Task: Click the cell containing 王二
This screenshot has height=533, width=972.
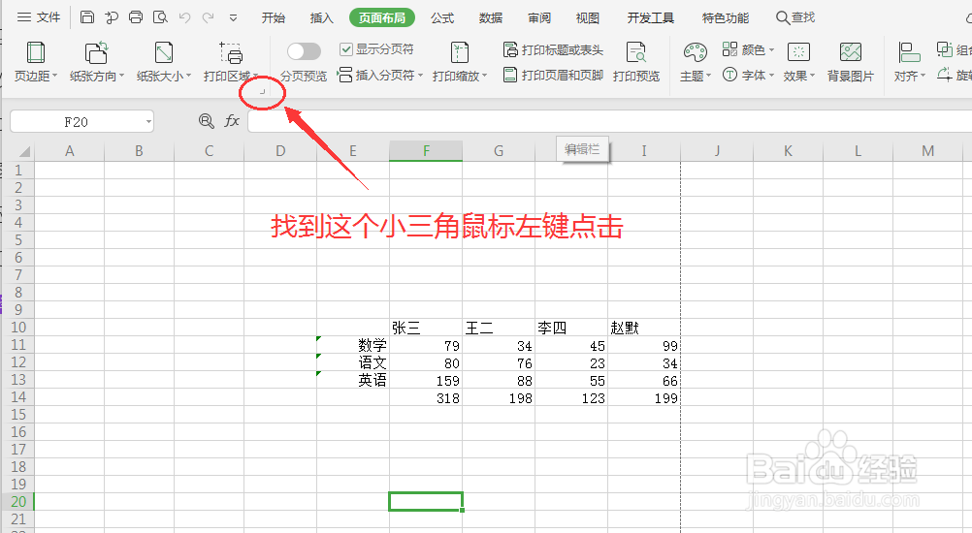Action: [499, 328]
